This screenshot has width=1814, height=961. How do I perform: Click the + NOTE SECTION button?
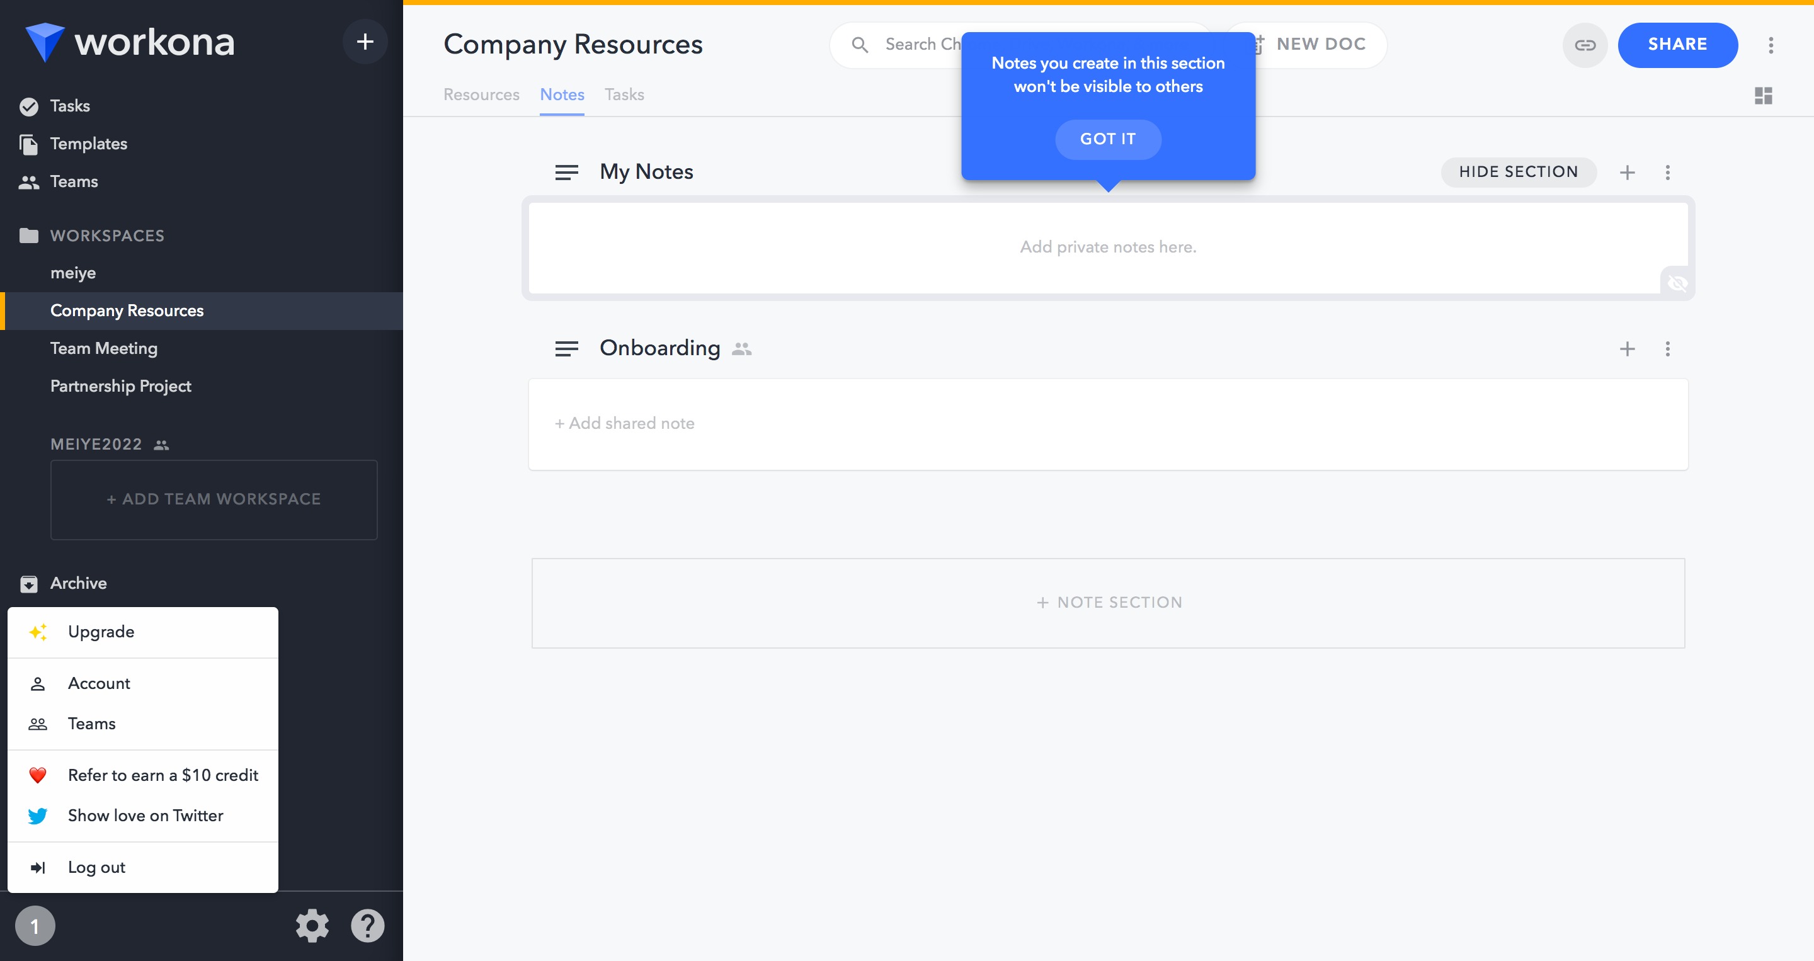pyautogui.click(x=1108, y=603)
